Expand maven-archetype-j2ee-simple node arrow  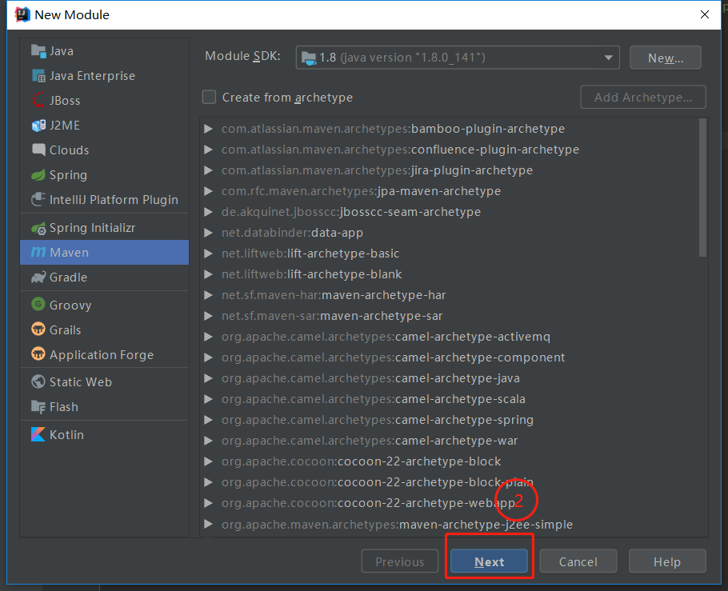tap(209, 524)
